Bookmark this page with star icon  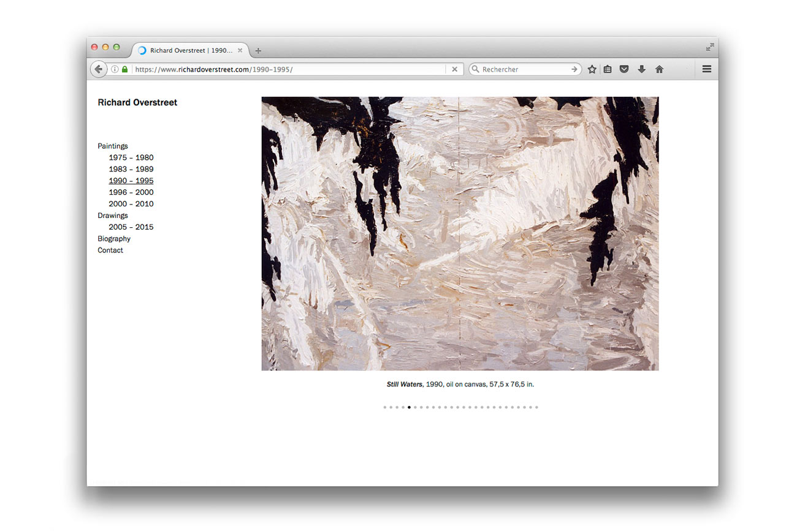pos(592,70)
